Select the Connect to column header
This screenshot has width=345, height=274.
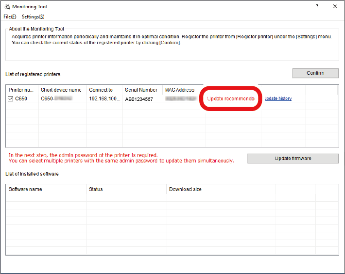(x=101, y=90)
